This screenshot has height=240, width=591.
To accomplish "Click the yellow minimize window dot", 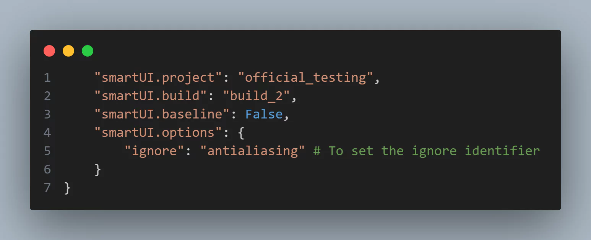I will click(68, 51).
